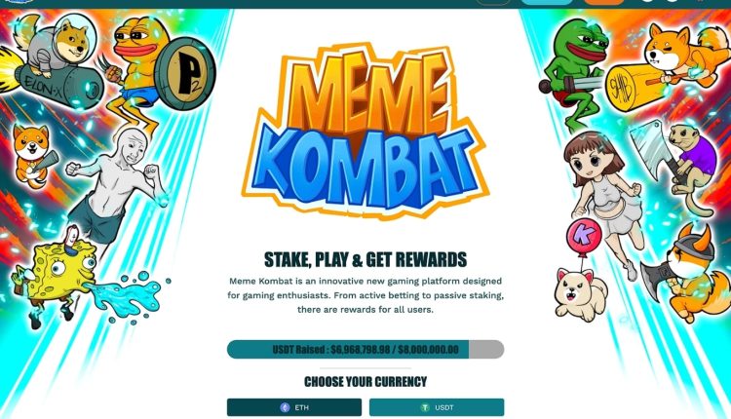Viewport: 731px width, 419px height.
Task: Click the green Tether icon
Action: point(425,407)
